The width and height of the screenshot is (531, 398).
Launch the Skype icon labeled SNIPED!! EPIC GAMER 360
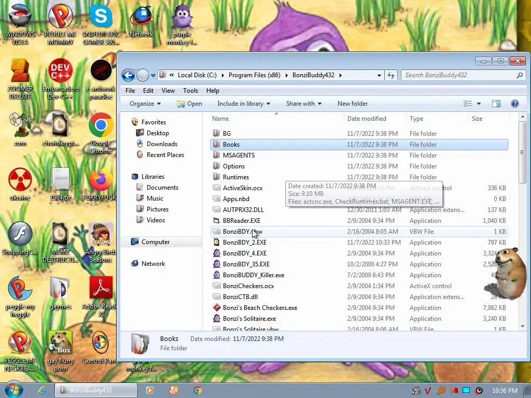tap(101, 24)
